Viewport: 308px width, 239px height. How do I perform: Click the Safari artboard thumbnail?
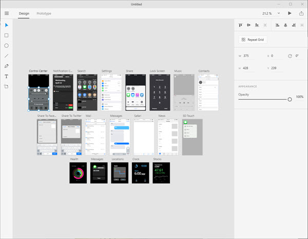(x=144, y=137)
